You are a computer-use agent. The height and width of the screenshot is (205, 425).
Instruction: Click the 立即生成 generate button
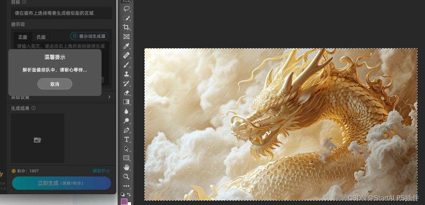click(62, 183)
